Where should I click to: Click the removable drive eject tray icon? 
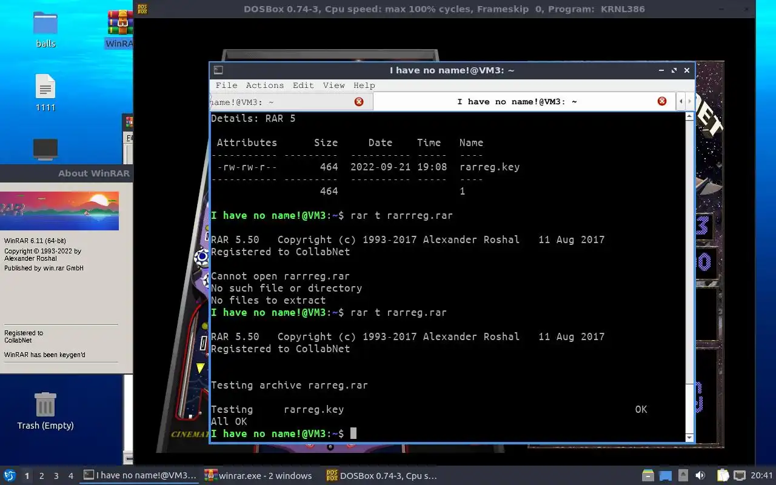[x=683, y=475]
